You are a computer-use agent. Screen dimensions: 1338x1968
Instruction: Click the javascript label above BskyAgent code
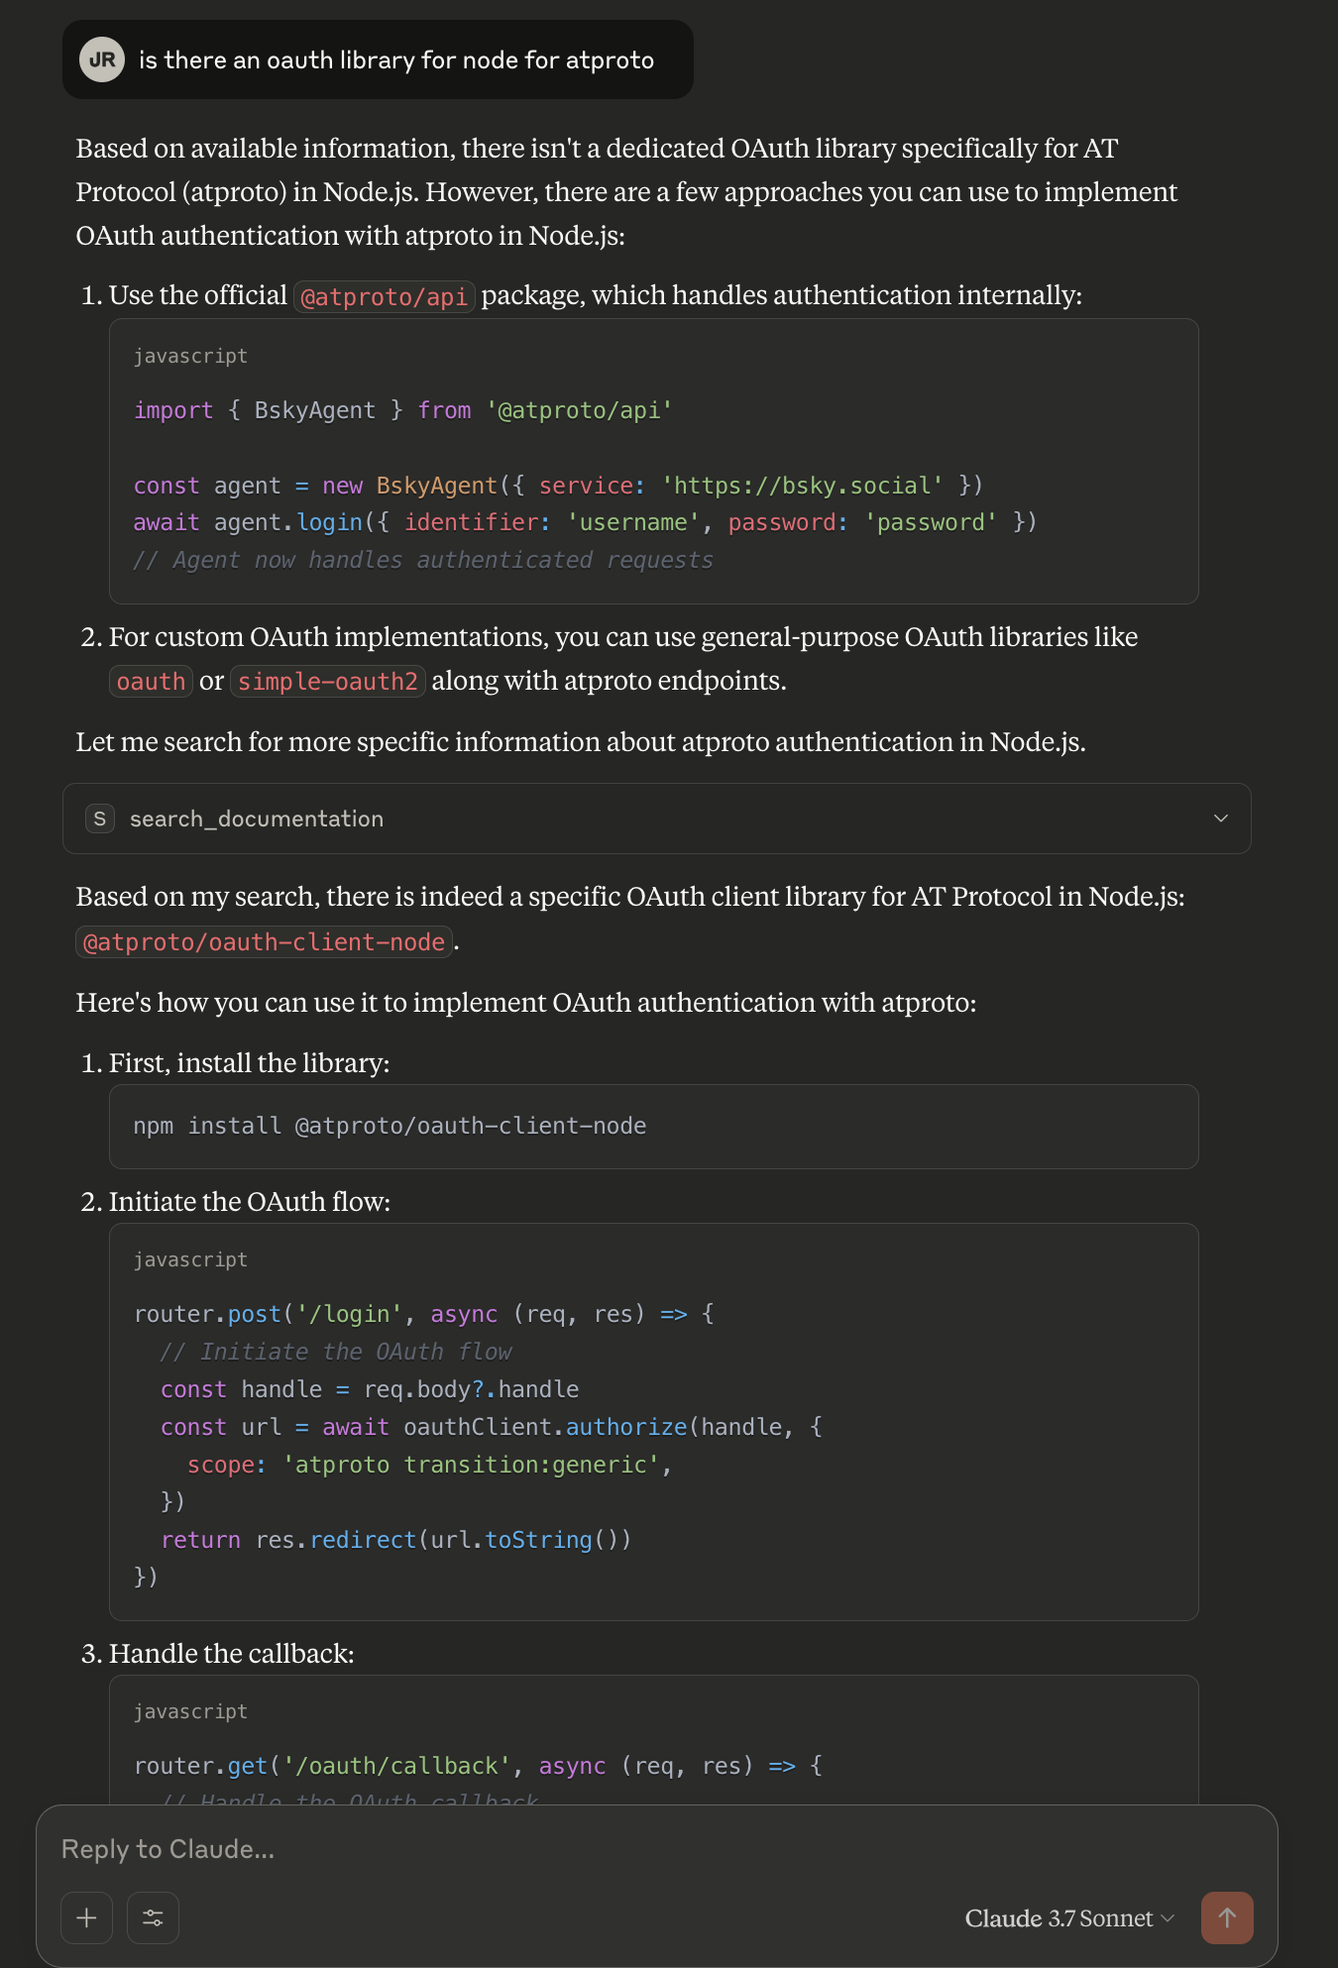pos(190,356)
